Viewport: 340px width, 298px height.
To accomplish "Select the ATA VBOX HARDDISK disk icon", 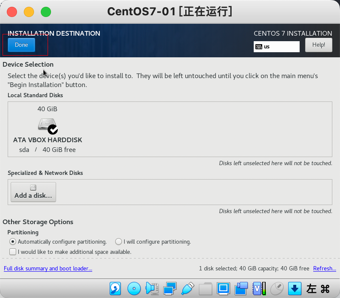I will pyautogui.click(x=48, y=126).
